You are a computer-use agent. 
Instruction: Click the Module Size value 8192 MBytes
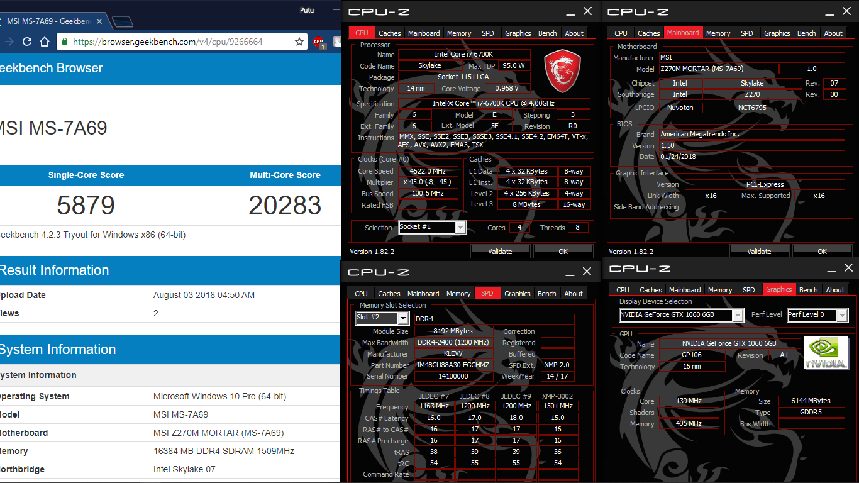pyautogui.click(x=453, y=331)
